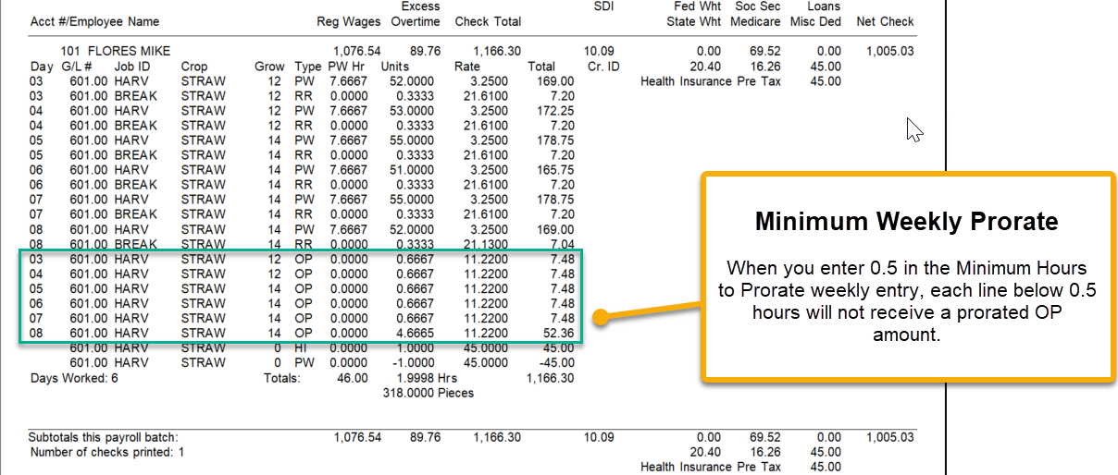Click the 318.0000 Pieces total

(428, 393)
